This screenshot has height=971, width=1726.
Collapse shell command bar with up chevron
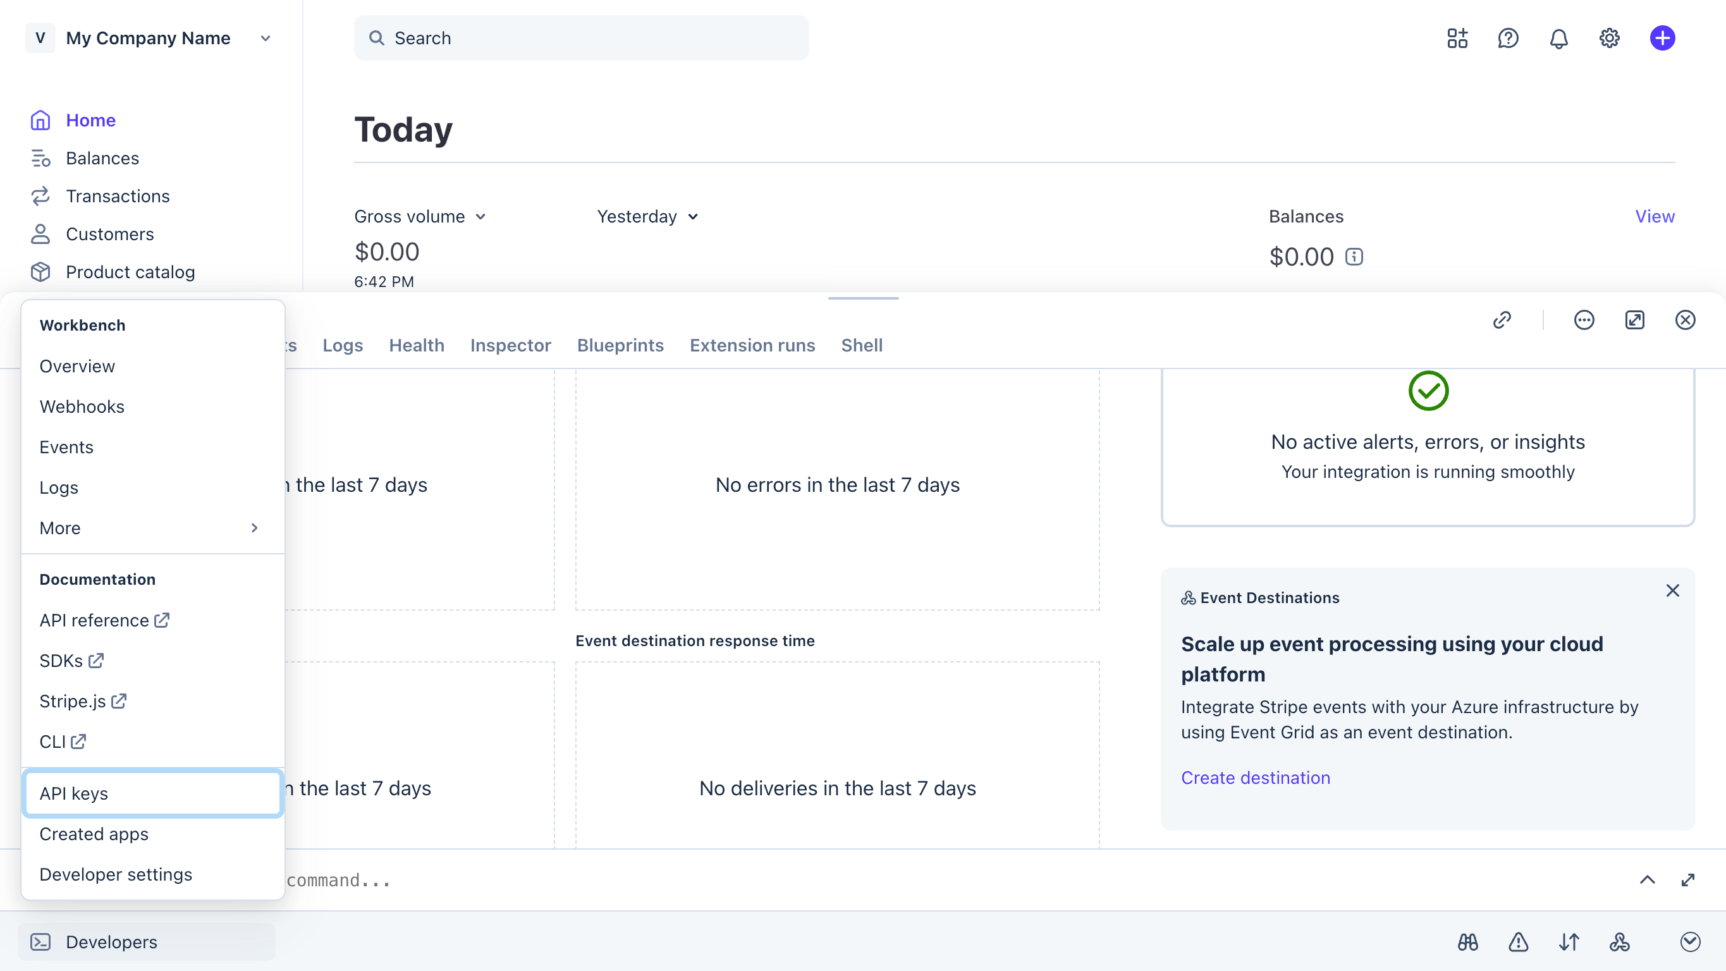[1648, 880]
